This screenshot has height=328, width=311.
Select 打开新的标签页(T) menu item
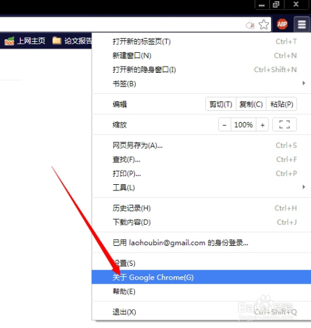[202, 42]
